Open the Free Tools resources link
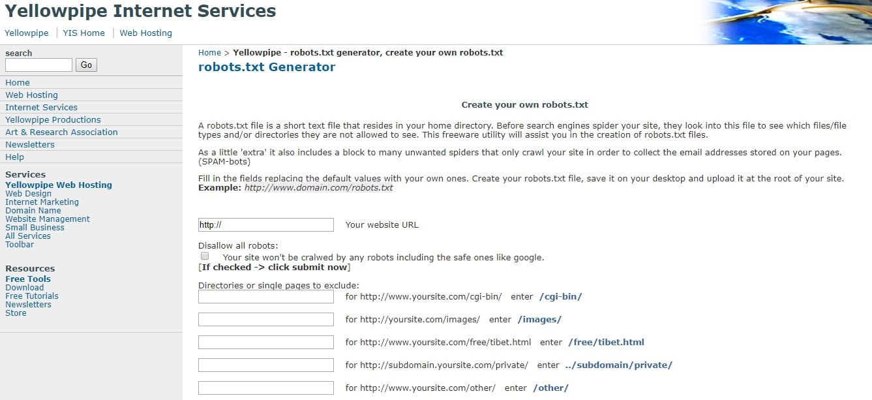 click(x=28, y=279)
